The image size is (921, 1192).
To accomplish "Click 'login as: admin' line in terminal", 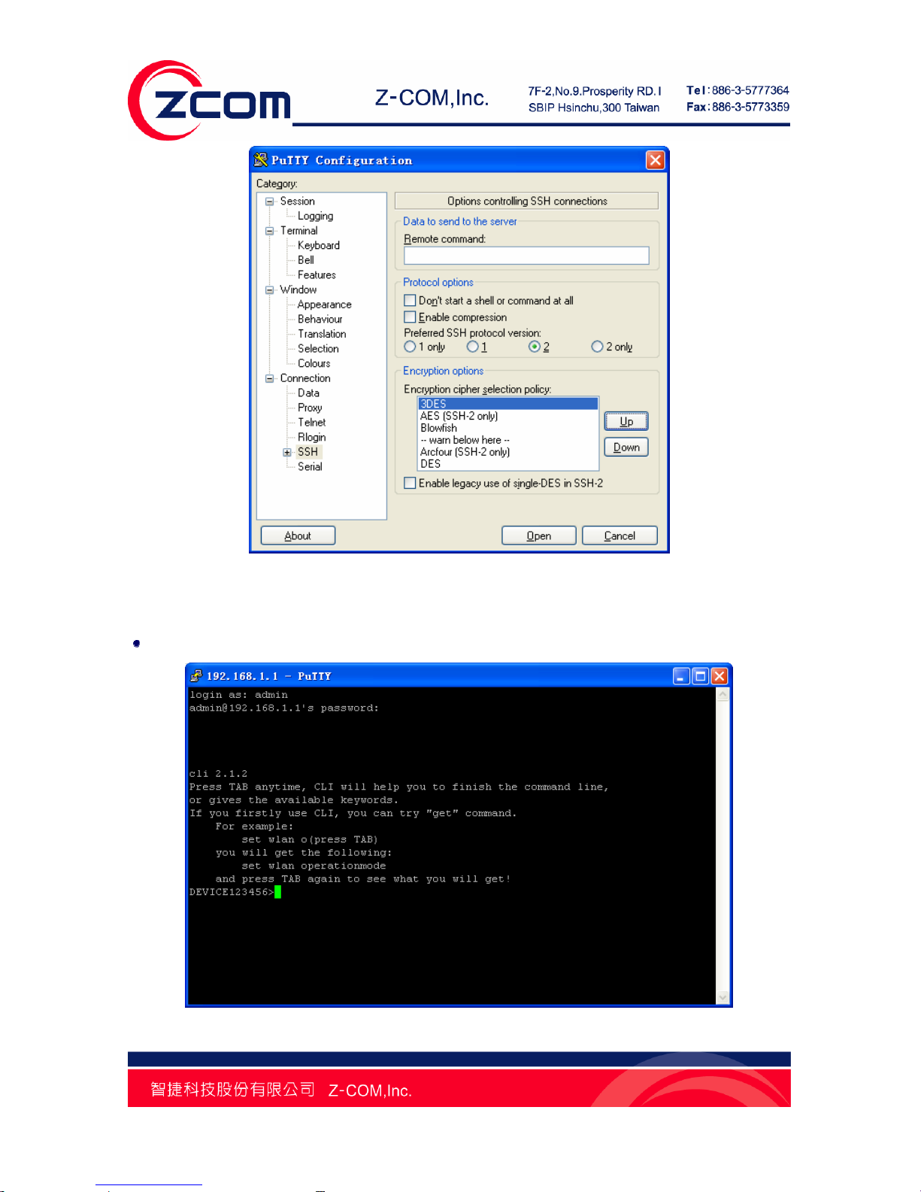I will click(238, 695).
